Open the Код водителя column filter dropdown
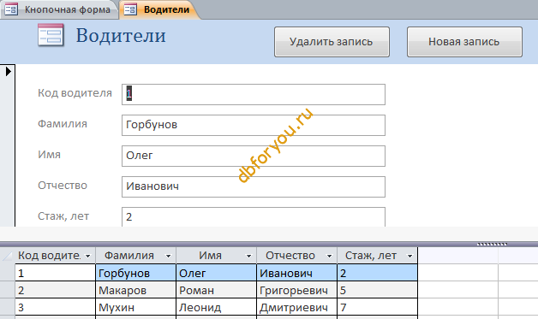The width and height of the screenshot is (538, 319). pos(88,256)
